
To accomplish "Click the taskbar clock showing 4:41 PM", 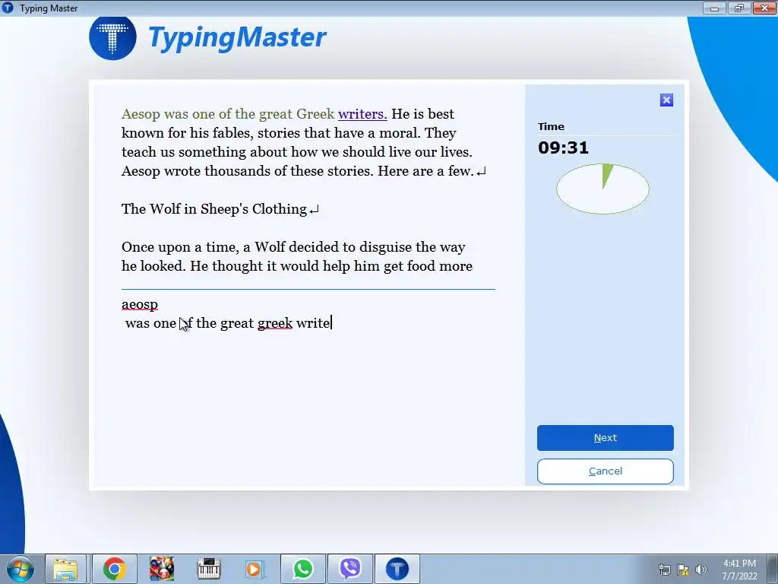I will (x=739, y=570).
